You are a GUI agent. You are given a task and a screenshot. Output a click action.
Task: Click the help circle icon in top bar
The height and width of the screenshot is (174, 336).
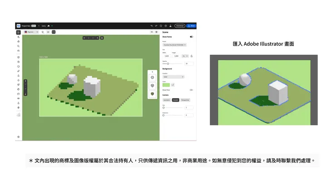tap(166, 26)
